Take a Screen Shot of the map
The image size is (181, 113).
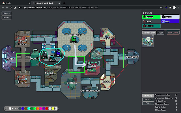pos(149,33)
